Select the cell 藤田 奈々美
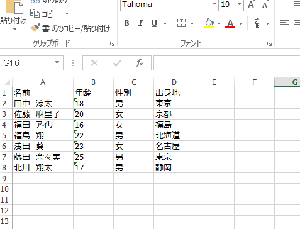The image size is (300, 229). [43, 157]
